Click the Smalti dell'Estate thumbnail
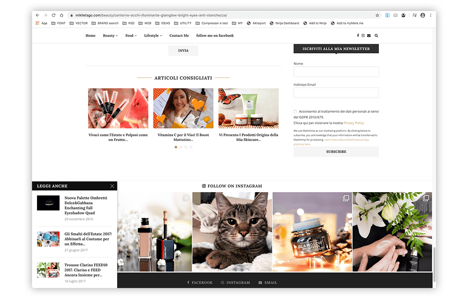 click(x=48, y=239)
